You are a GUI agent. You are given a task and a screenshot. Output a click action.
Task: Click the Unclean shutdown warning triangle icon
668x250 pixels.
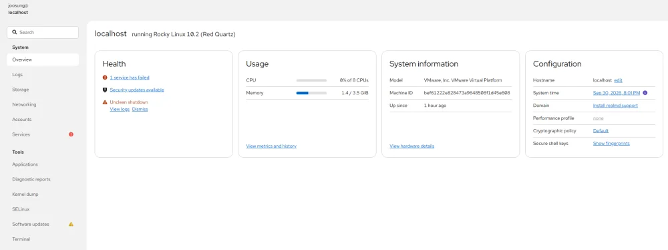coord(105,102)
